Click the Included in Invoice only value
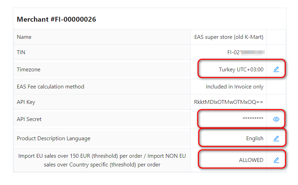298x185 pixels. 234,86
